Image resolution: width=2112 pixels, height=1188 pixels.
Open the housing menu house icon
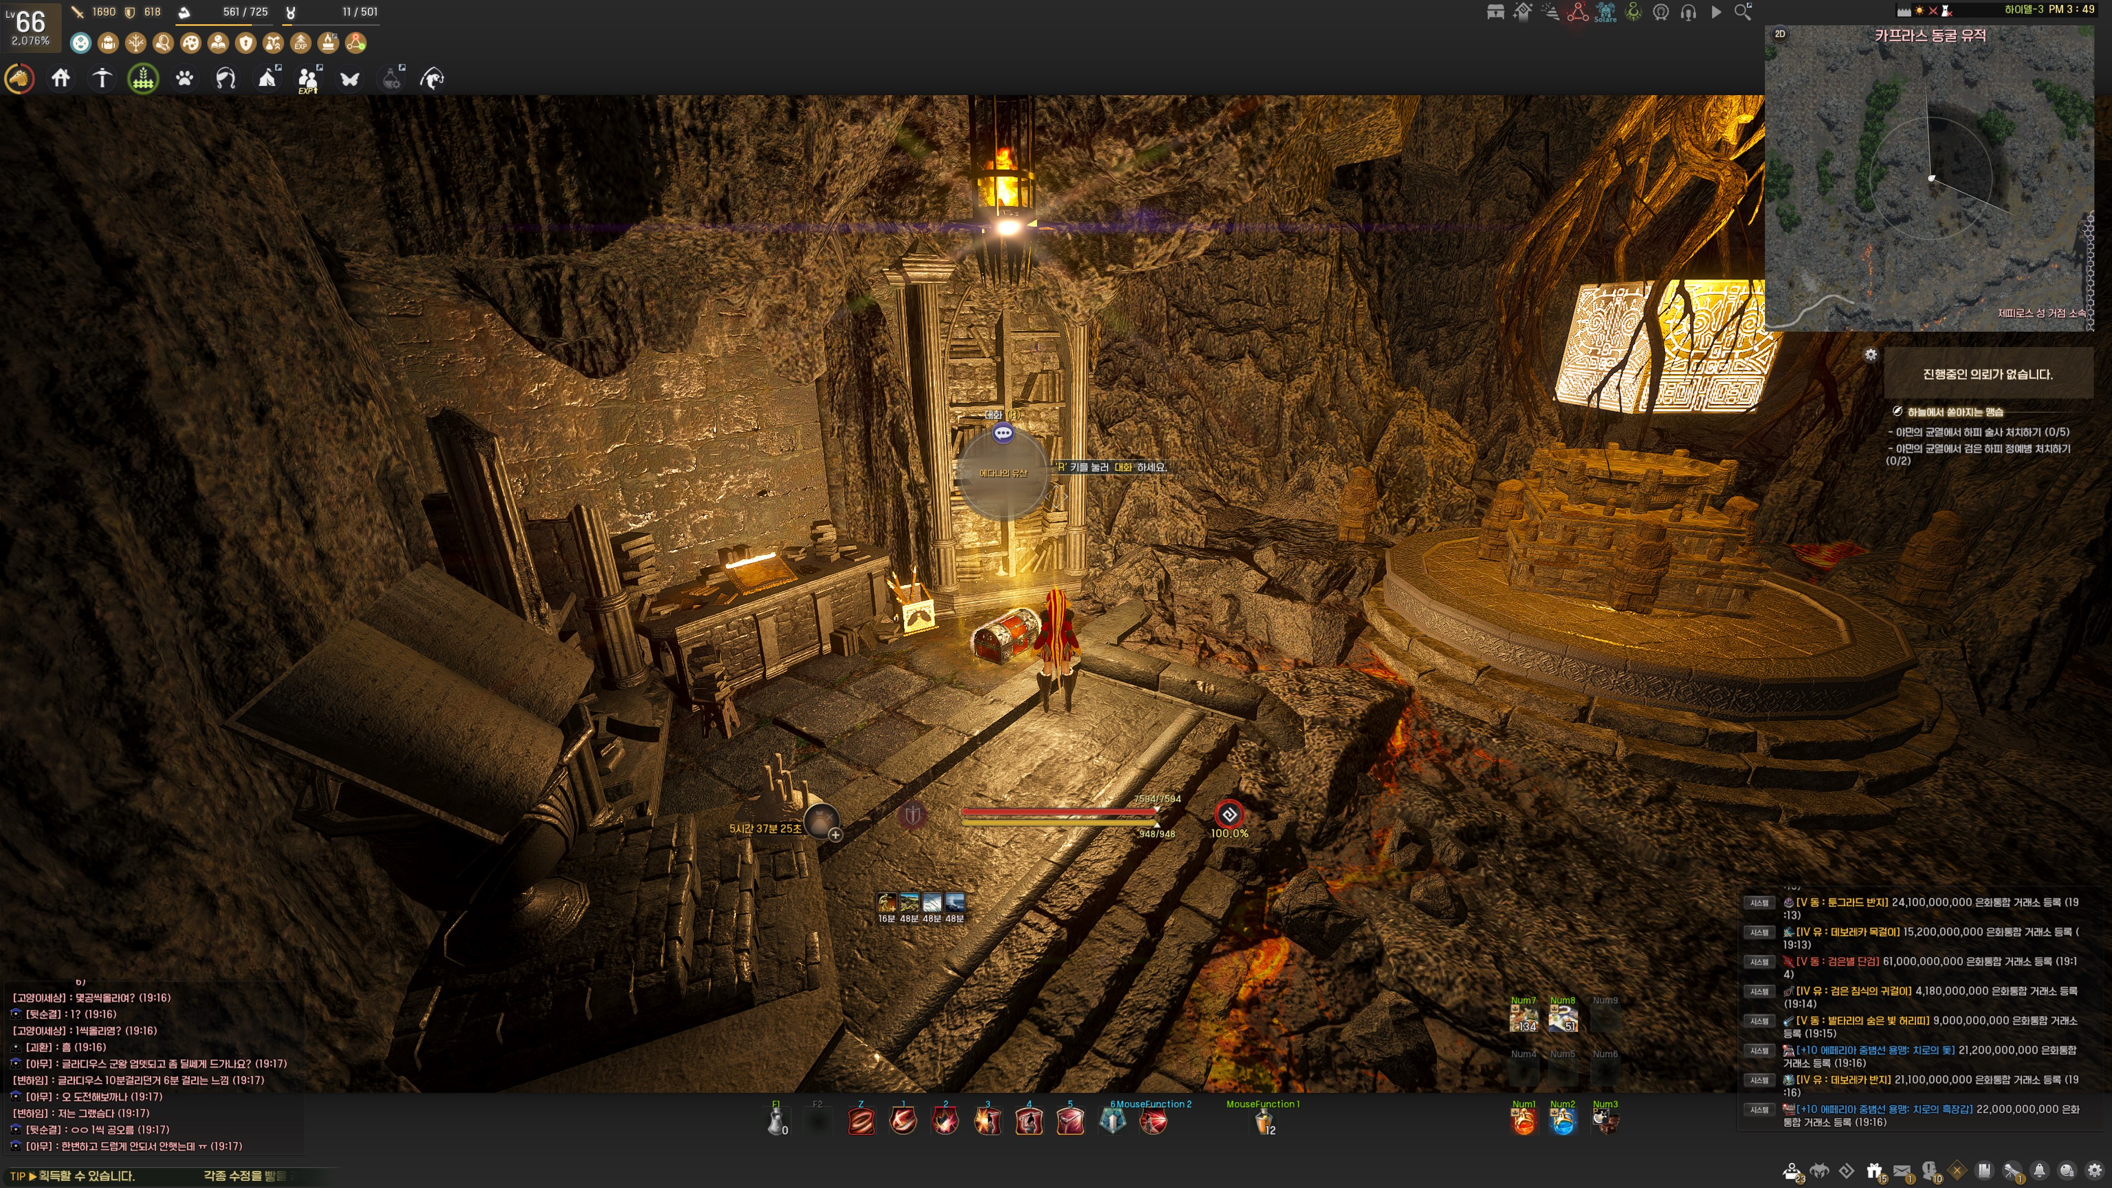pyautogui.click(x=61, y=79)
